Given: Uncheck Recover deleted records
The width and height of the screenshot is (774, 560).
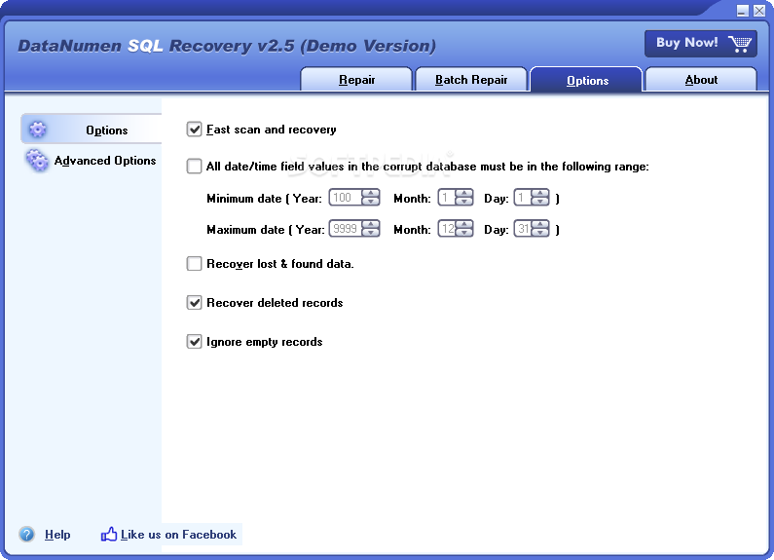Looking at the screenshot, I should [195, 303].
